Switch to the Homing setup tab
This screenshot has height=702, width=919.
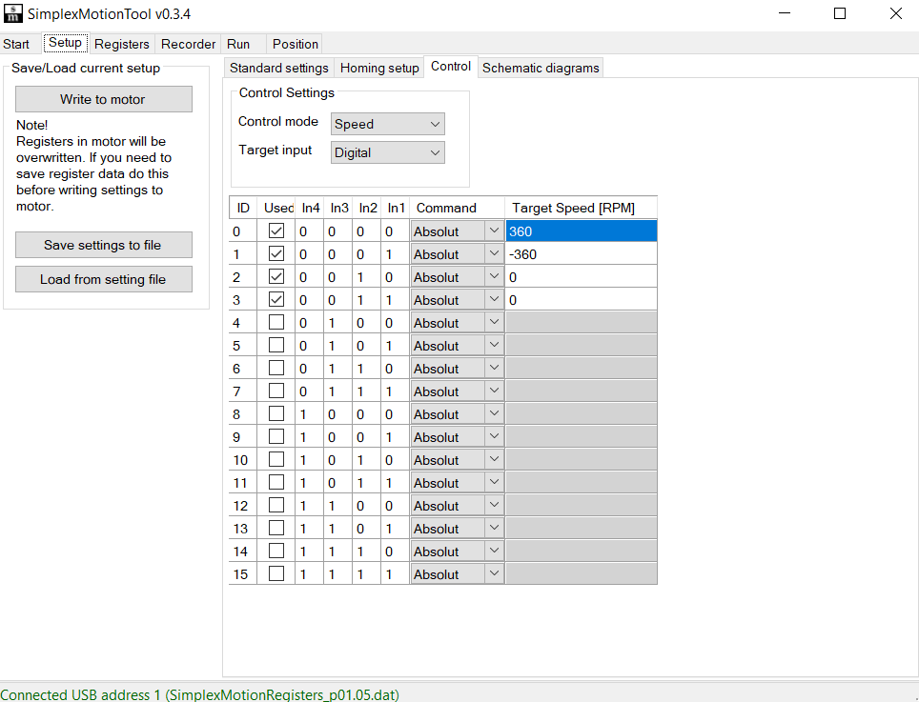(x=380, y=67)
